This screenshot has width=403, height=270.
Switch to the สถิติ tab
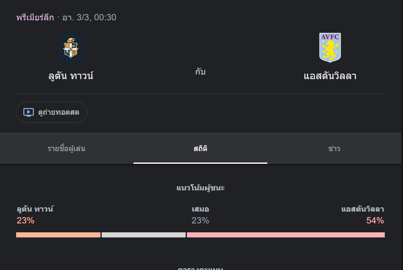(x=200, y=149)
